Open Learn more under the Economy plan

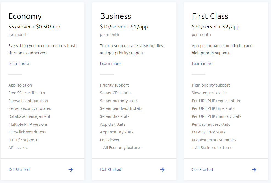19,64
